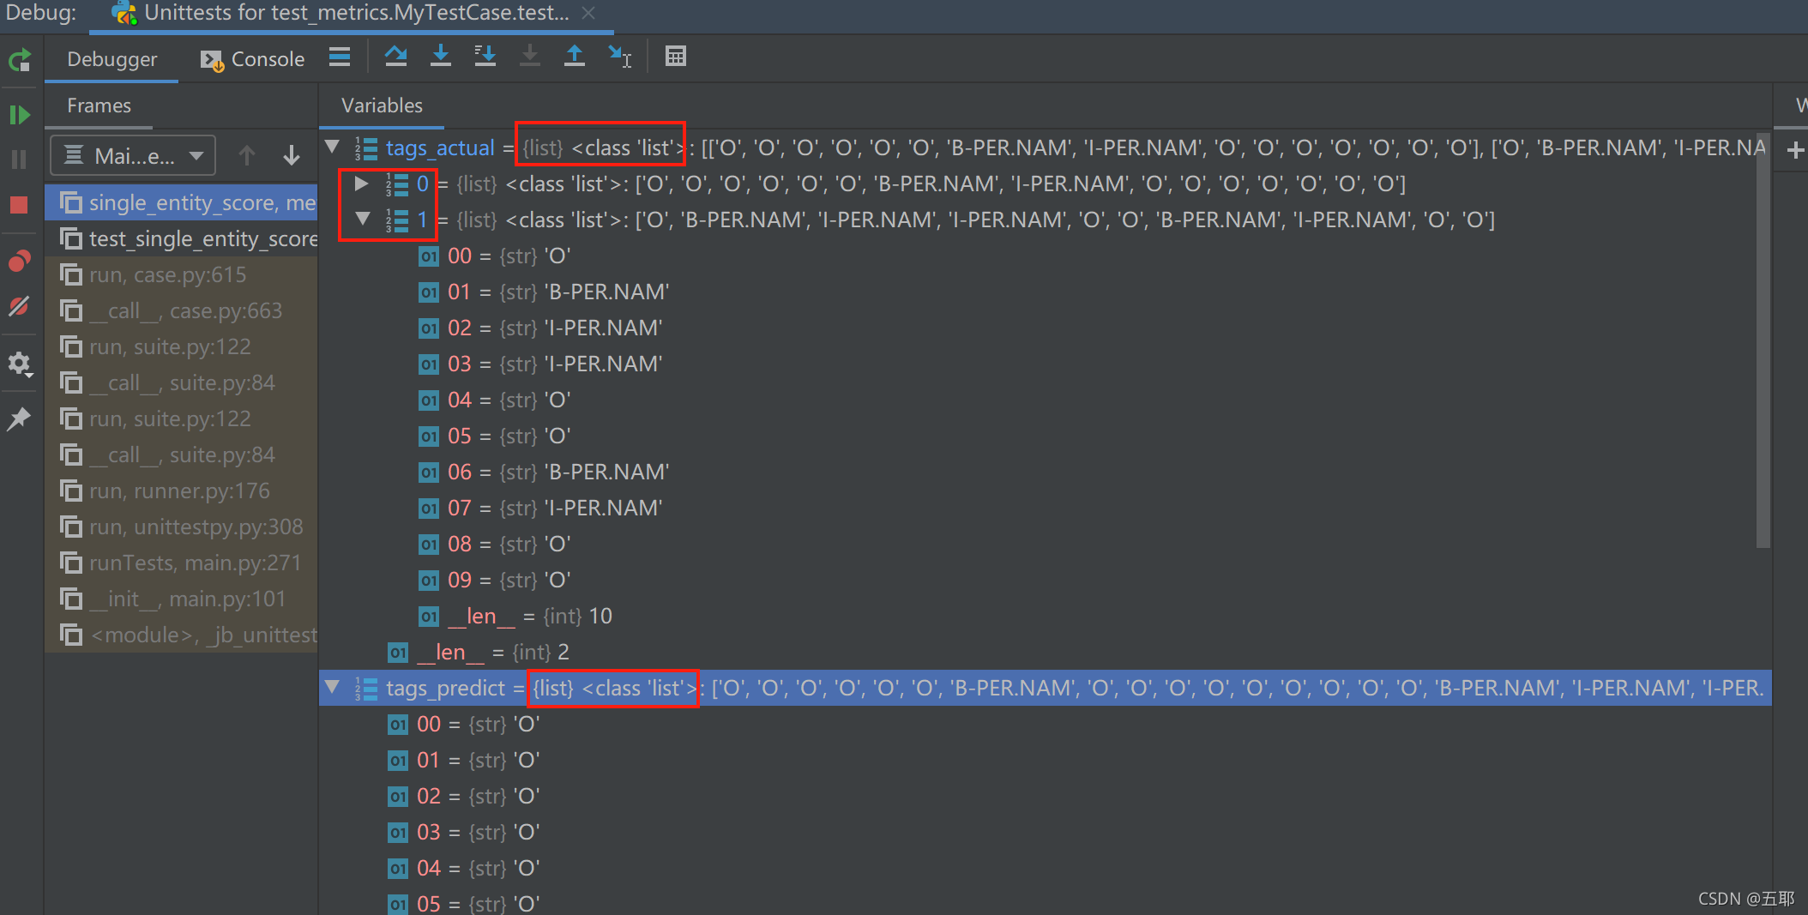Click Step Into My Code icon
1808x915 pixels.
click(485, 57)
